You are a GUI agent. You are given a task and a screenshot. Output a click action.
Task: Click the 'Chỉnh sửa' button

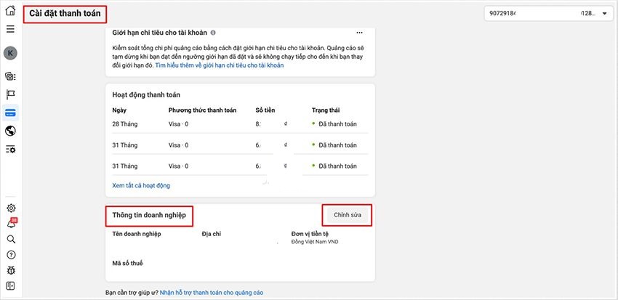click(348, 215)
